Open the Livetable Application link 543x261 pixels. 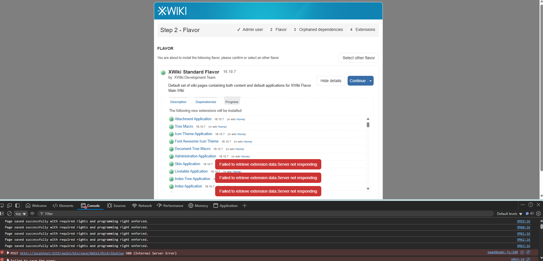(191, 171)
